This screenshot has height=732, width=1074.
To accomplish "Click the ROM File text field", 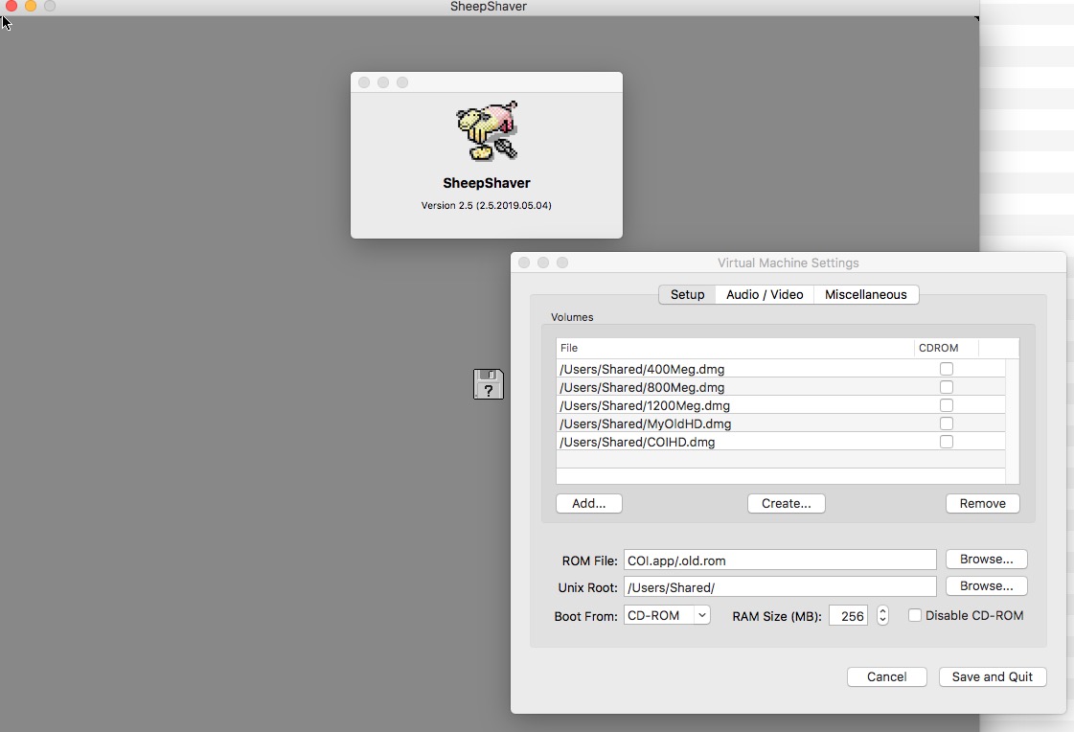I will (780, 560).
